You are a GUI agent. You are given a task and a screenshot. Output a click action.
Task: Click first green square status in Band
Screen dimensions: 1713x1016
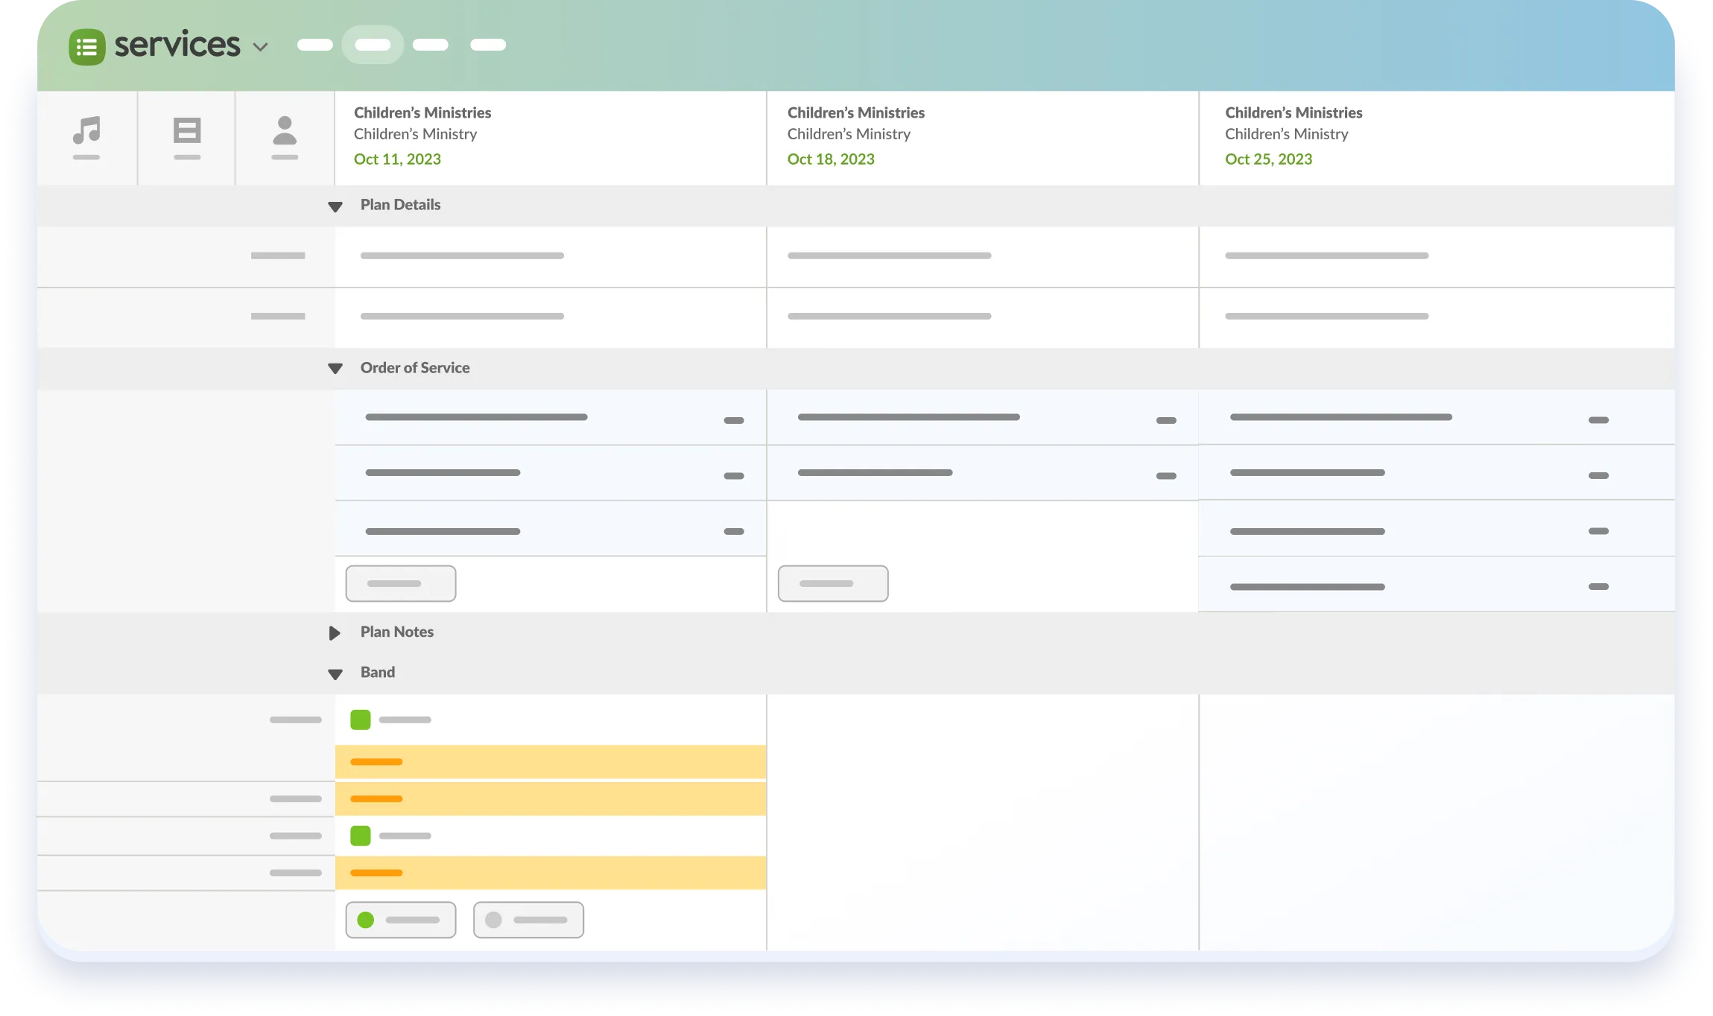click(361, 720)
